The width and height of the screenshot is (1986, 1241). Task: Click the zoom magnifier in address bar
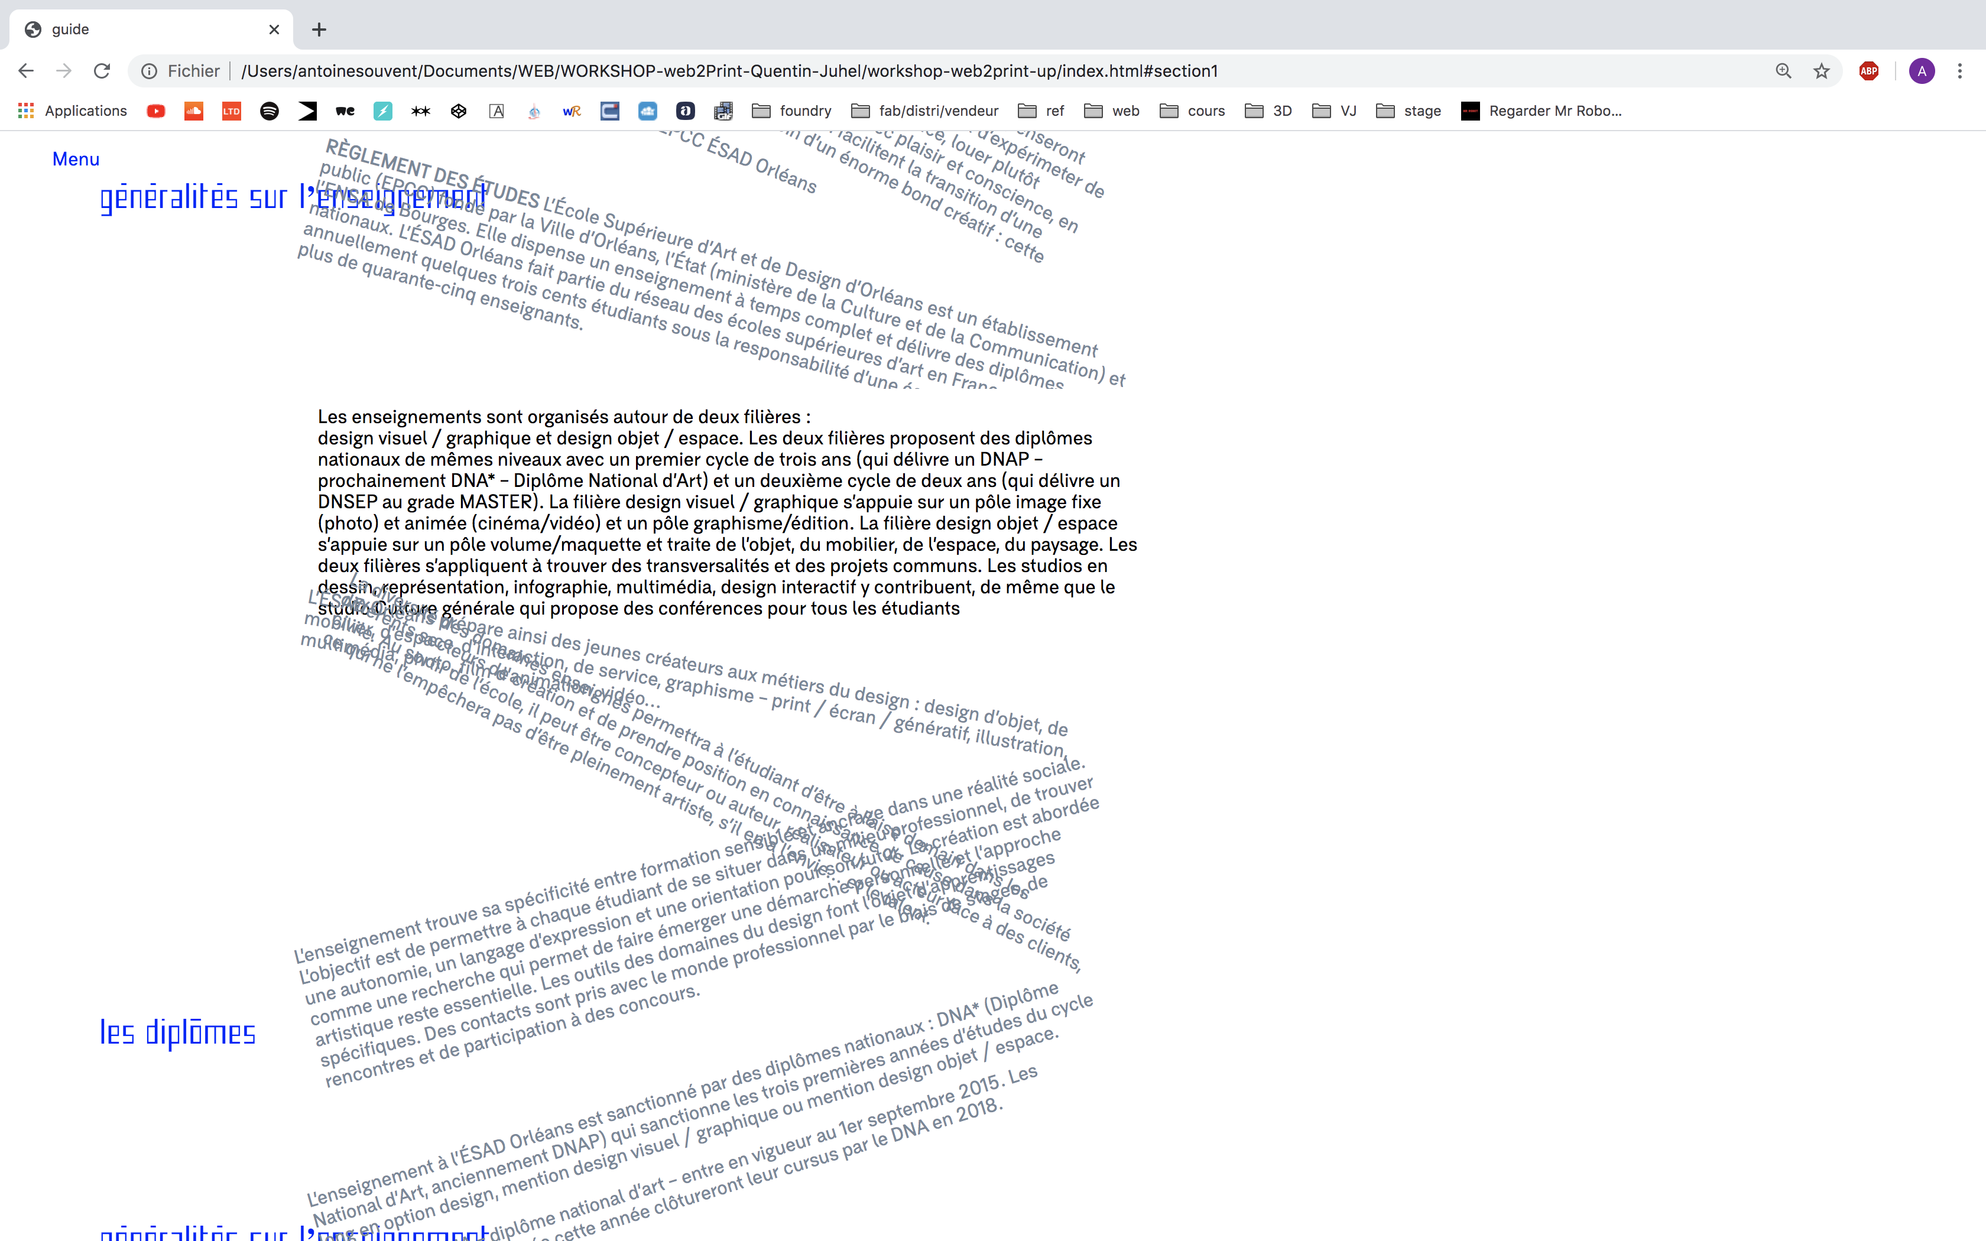(1783, 72)
